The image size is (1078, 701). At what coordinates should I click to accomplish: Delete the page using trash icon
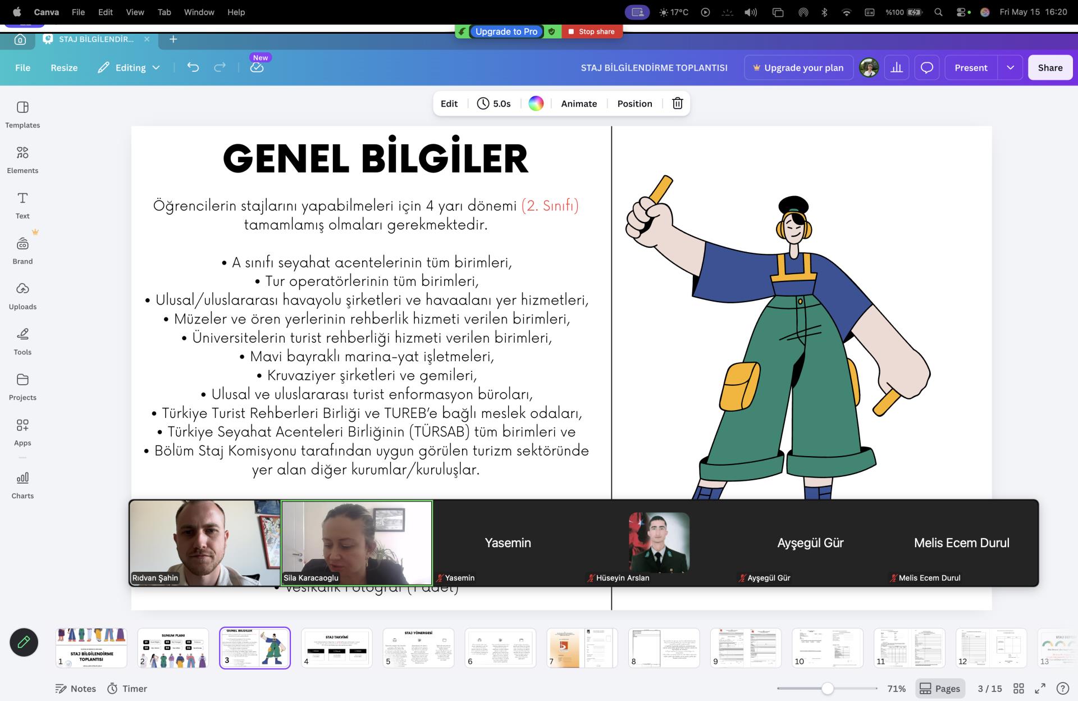coord(678,103)
